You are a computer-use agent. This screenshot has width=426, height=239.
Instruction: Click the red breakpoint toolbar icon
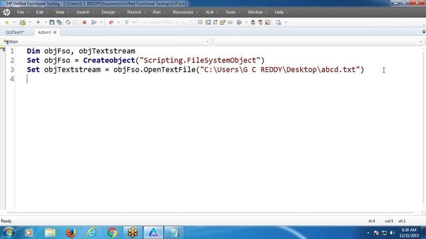(x=111, y=23)
